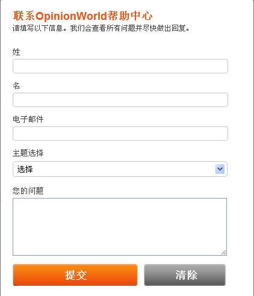This screenshot has height=296, width=254.
Task: Focus the 姓 text field
Action: (x=120, y=66)
